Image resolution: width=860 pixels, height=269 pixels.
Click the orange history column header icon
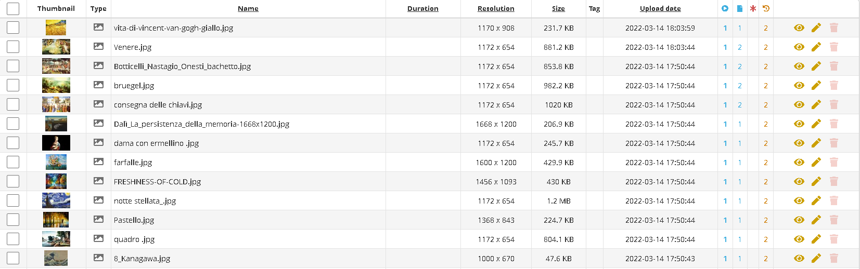pyautogui.click(x=766, y=8)
